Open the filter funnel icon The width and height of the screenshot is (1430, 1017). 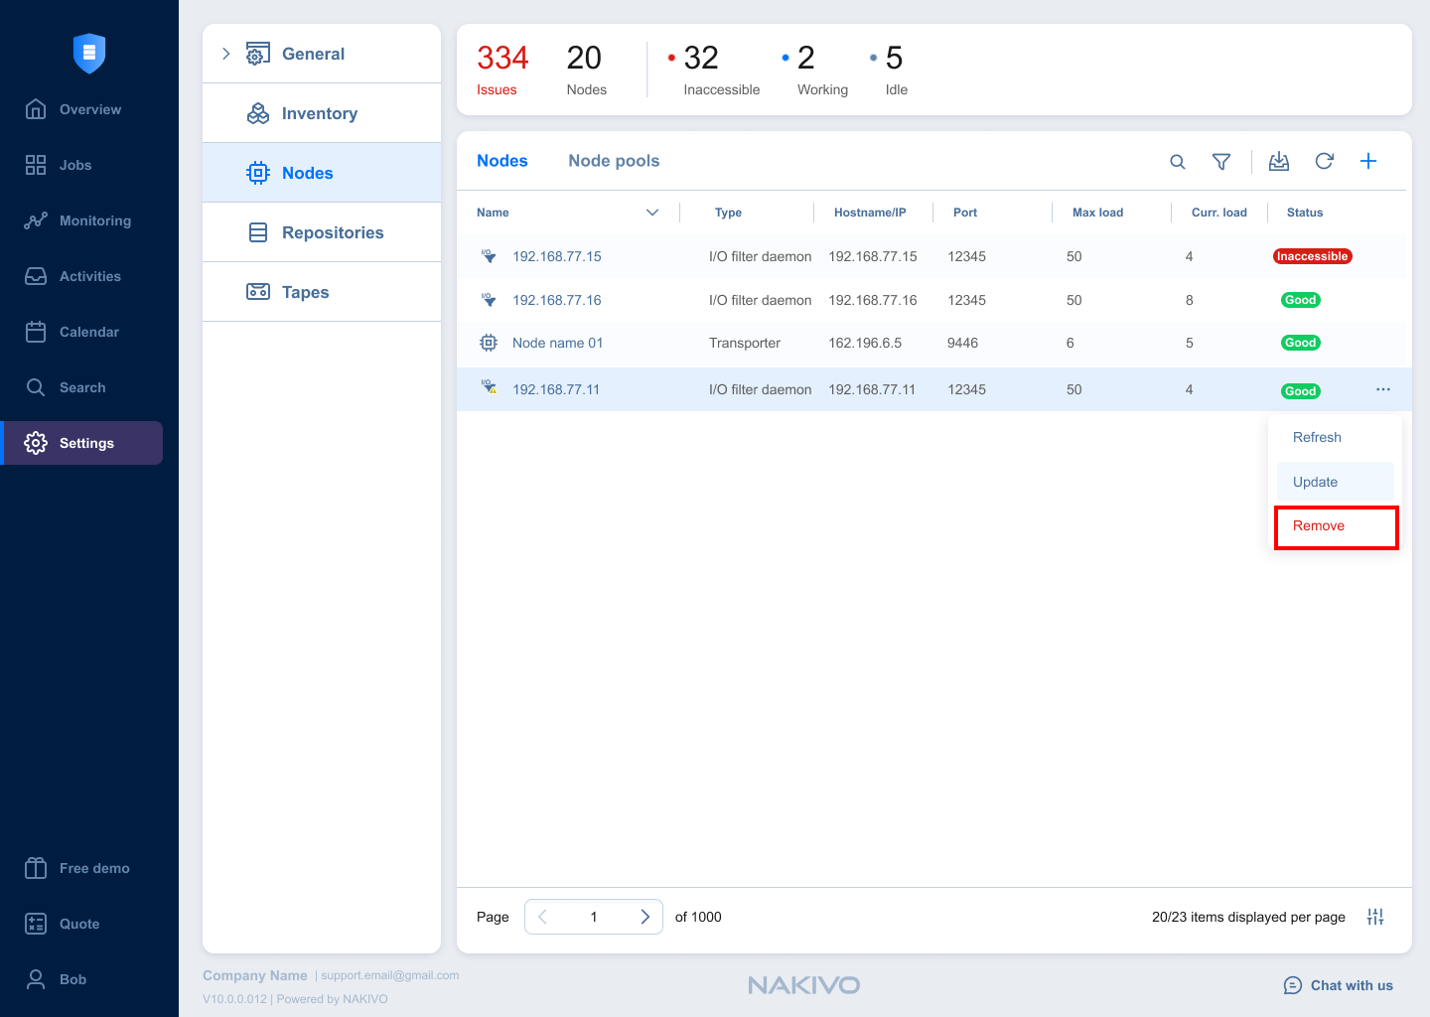click(1221, 162)
